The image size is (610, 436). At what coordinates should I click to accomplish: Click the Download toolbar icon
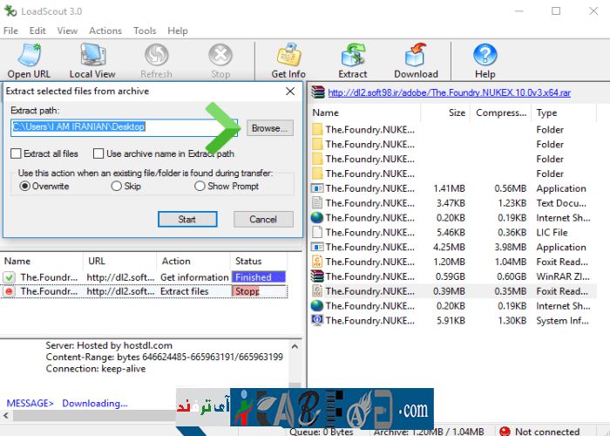click(x=416, y=57)
